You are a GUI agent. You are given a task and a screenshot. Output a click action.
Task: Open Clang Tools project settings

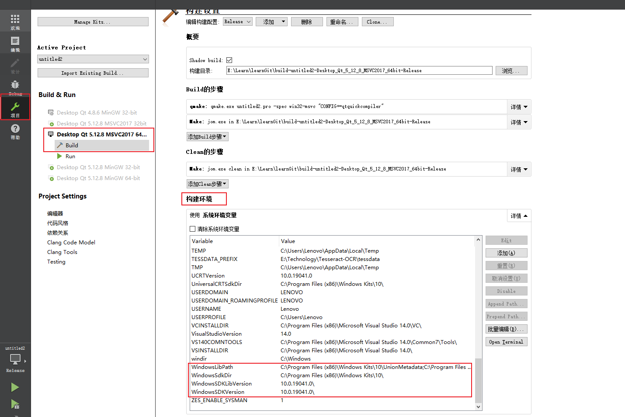tap(62, 252)
